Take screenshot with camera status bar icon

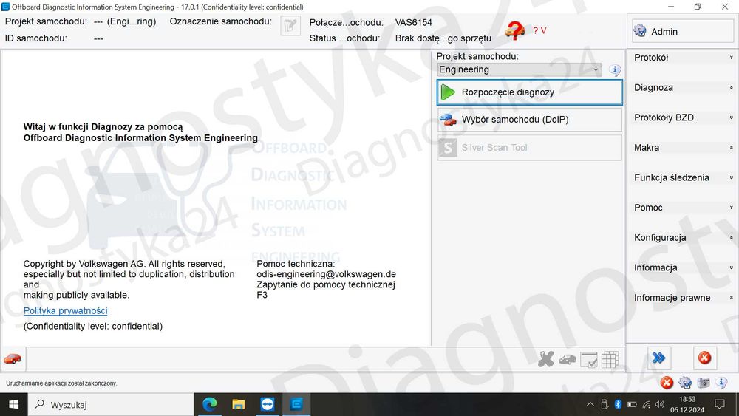(x=704, y=383)
